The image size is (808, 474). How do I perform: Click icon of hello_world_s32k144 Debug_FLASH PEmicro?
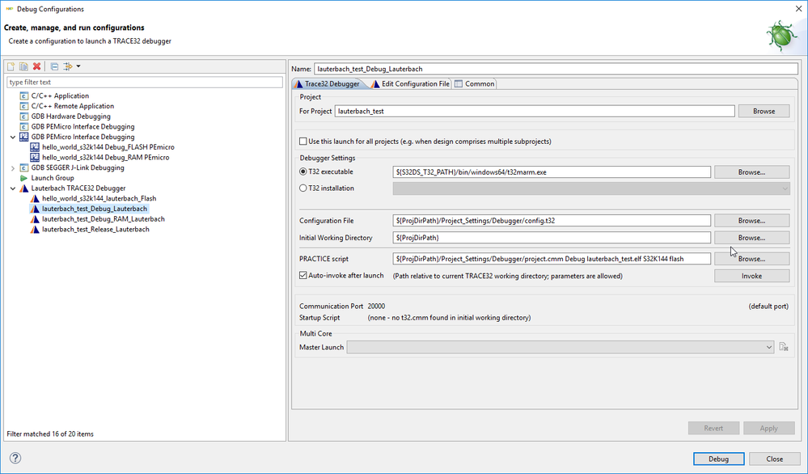(x=35, y=147)
